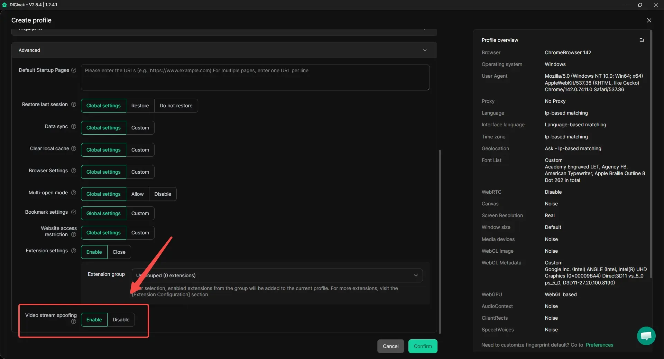Click help icon beside Default Startup Pages
This screenshot has height=359, width=664.
coord(74,70)
